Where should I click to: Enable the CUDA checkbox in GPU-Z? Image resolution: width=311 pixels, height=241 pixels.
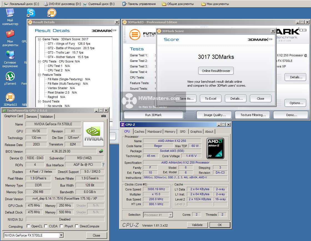pos(46,226)
